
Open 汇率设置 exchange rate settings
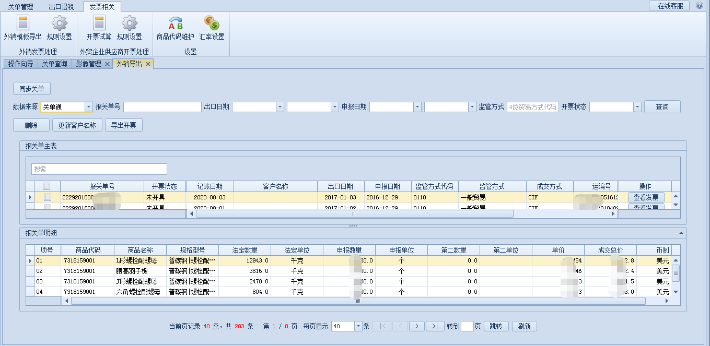pos(212,28)
